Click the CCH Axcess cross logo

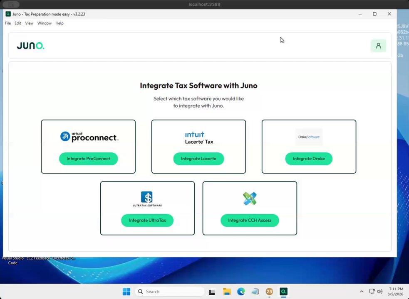[x=250, y=199]
